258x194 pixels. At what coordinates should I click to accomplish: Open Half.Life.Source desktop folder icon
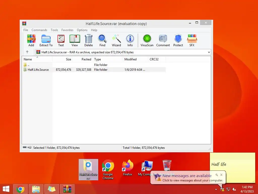(x=88, y=169)
